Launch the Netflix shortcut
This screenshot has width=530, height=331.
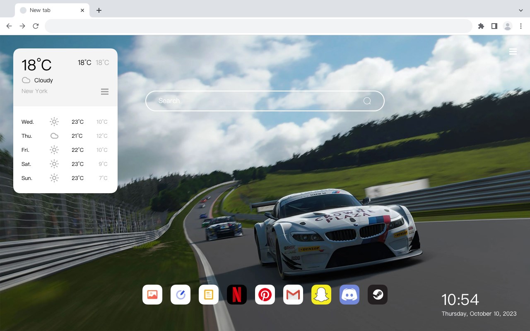pyautogui.click(x=237, y=295)
